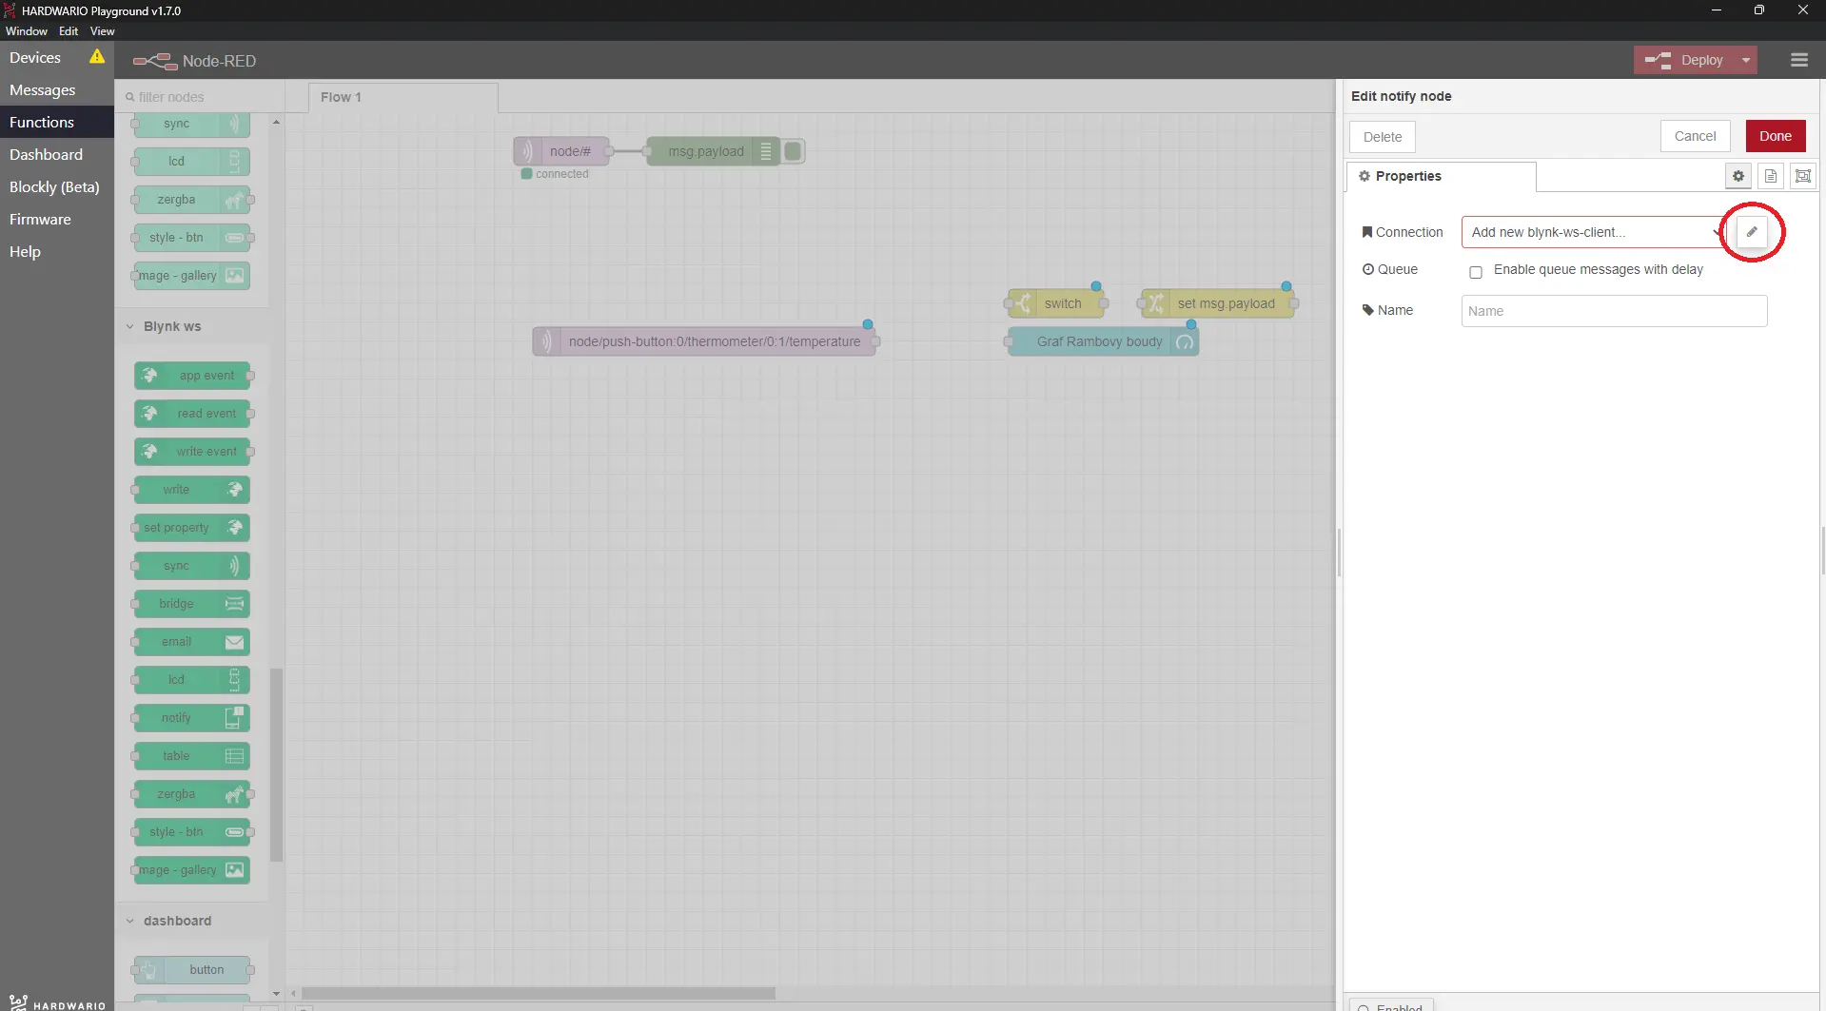
Task: Select the notify node in Blynk ws palette
Action: coord(192,718)
